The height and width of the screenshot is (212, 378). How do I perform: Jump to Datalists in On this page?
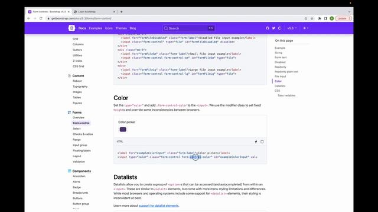(x=280, y=86)
